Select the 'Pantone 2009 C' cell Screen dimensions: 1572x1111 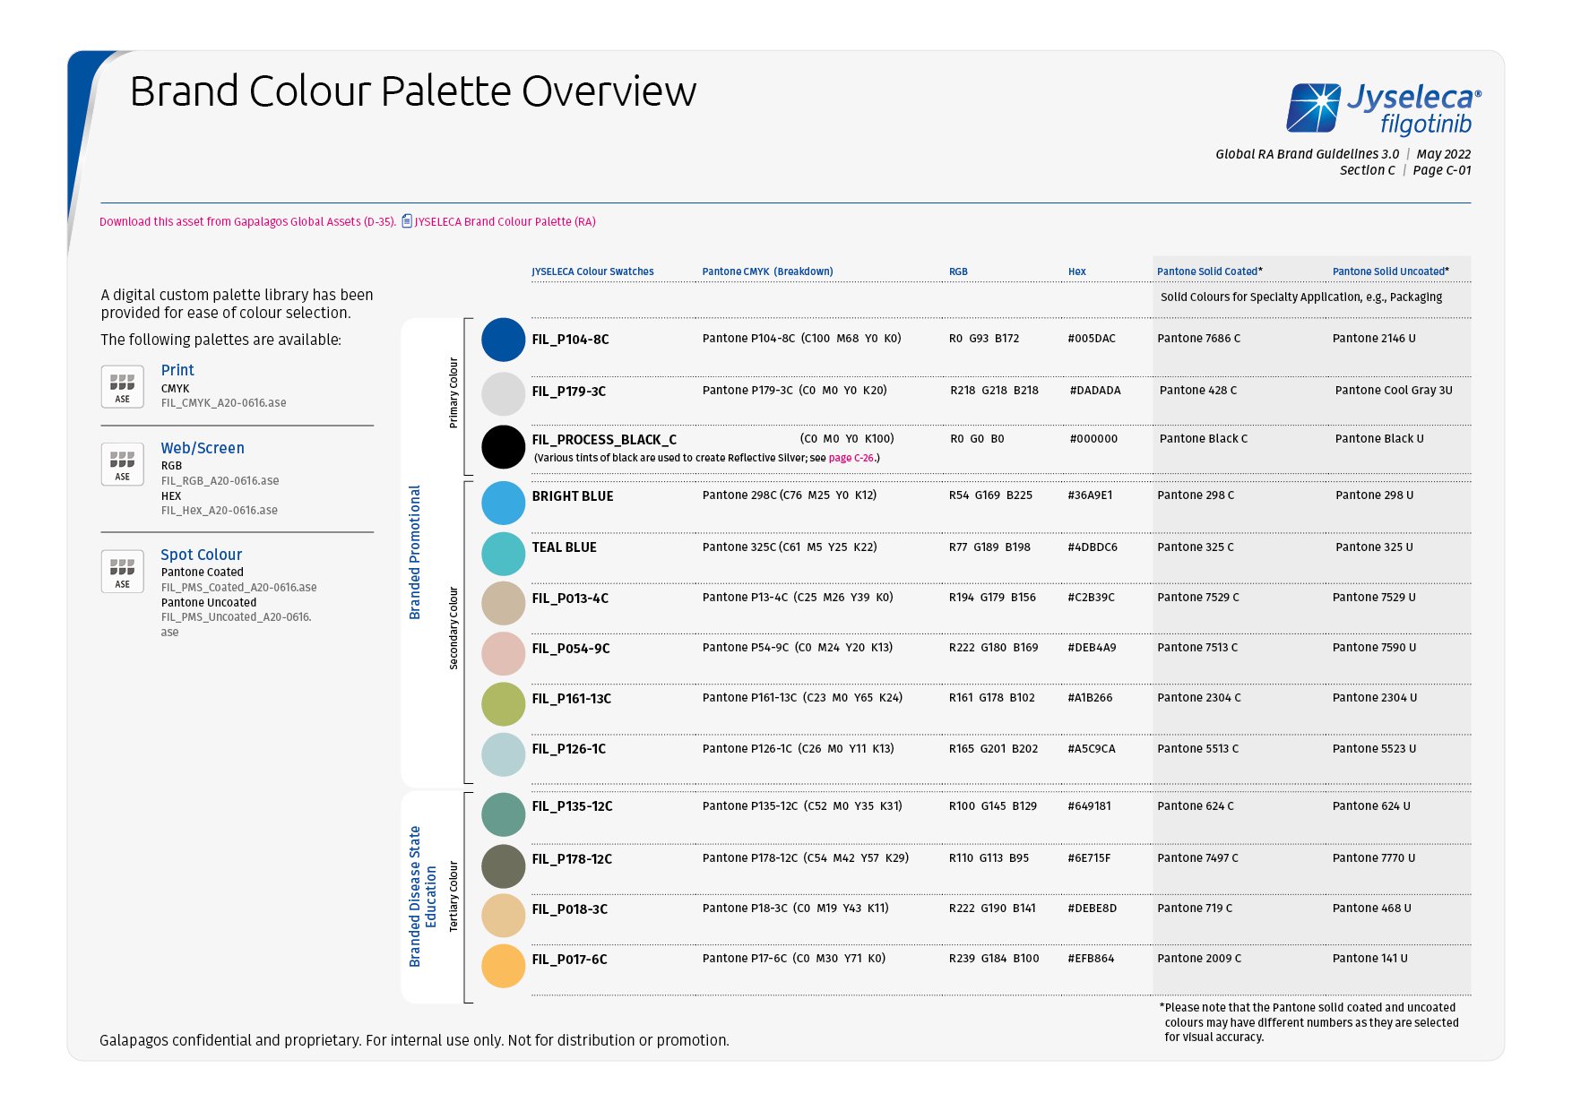(1199, 959)
